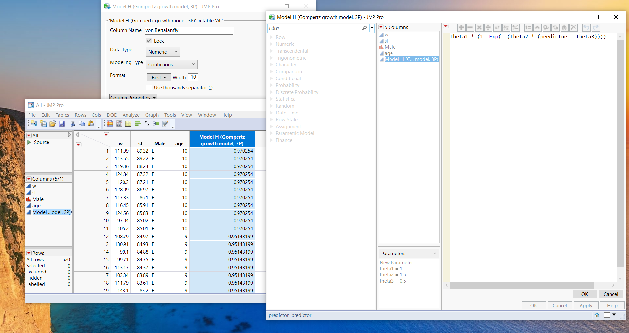The image size is (629, 333).
Task: Click the Copy icon on the main toolbar
Action: 82,124
